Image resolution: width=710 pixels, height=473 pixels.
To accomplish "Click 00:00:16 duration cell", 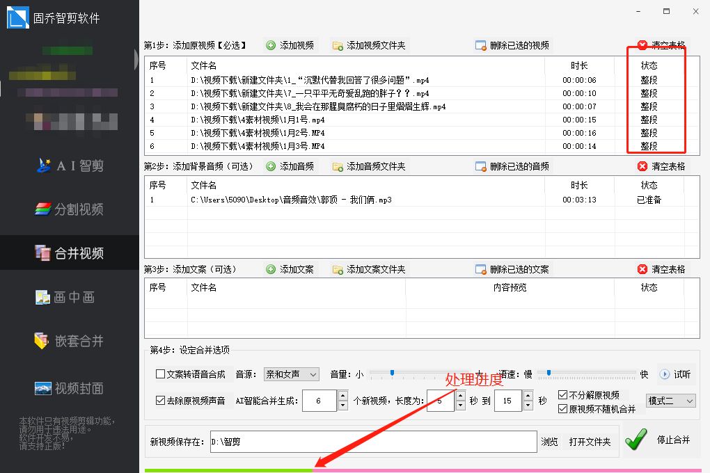I will tap(579, 133).
